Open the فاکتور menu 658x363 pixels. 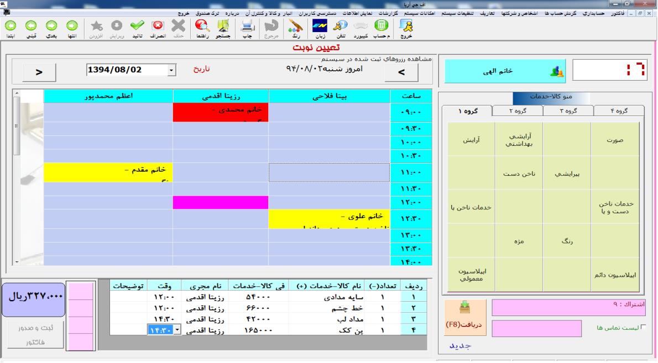[617, 13]
